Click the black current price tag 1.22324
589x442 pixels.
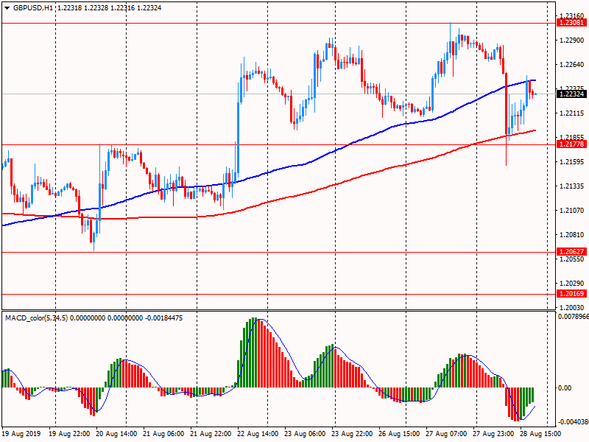571,94
